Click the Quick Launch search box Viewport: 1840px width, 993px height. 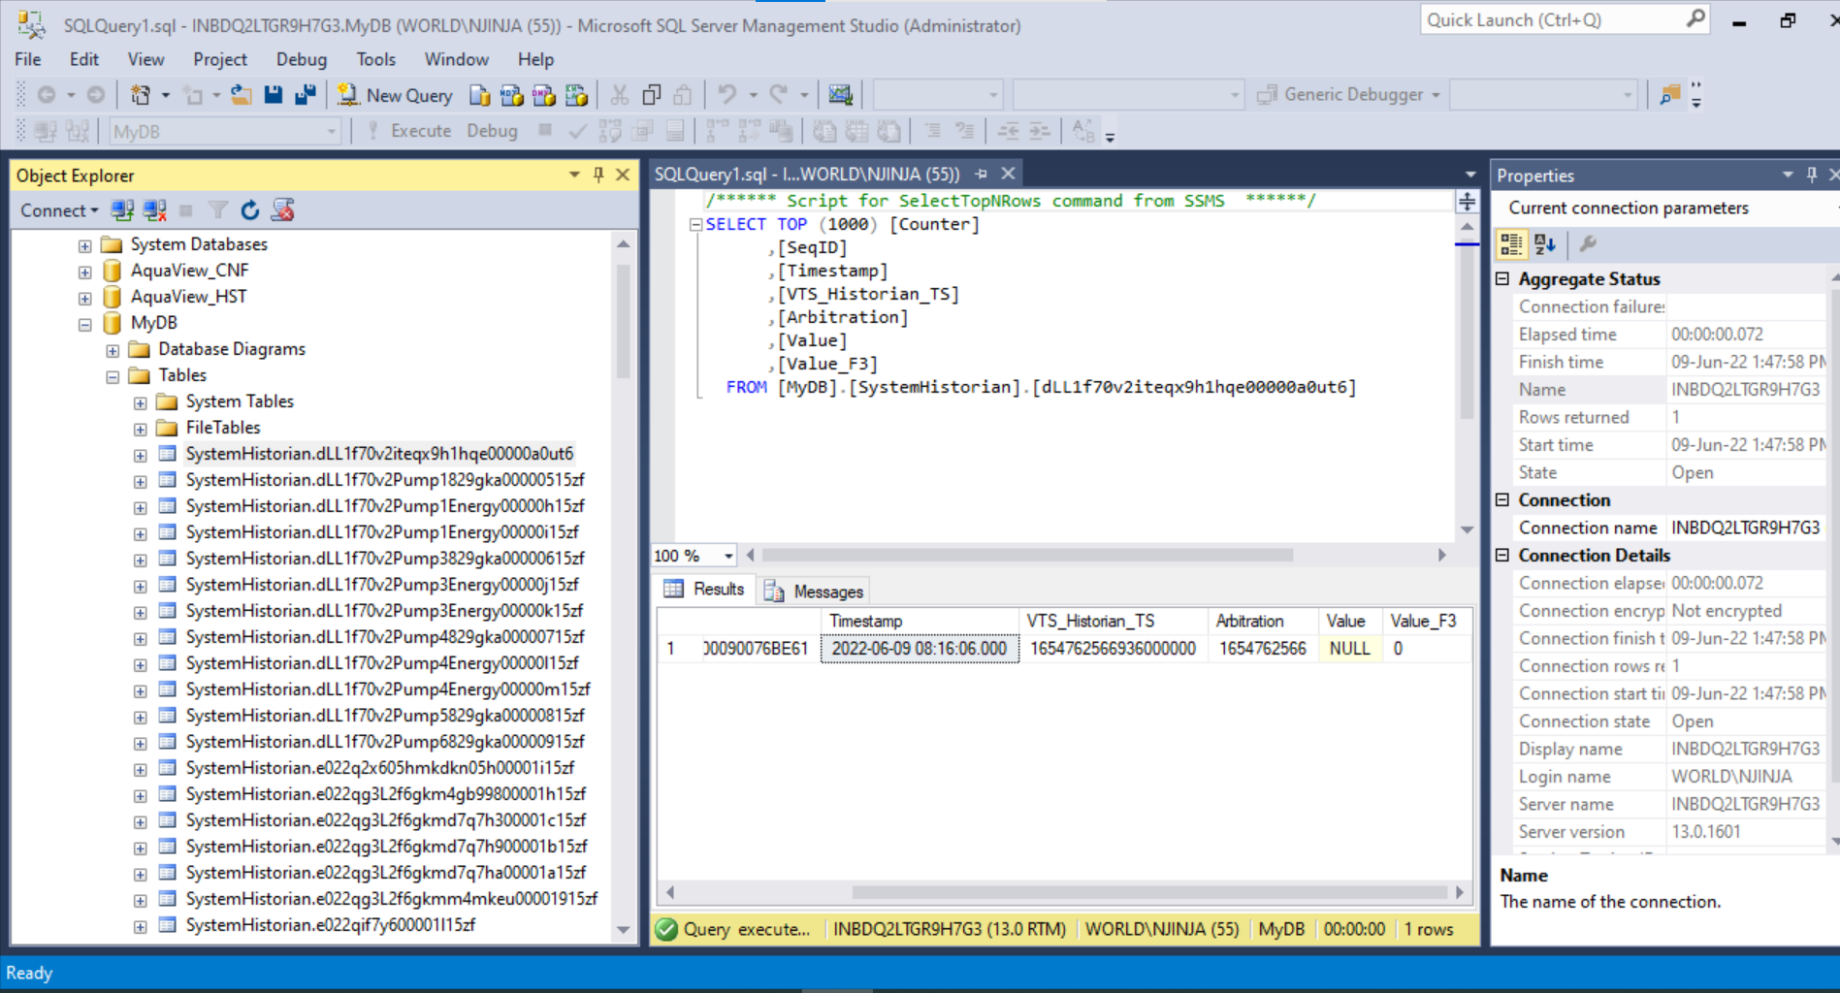coord(1552,19)
